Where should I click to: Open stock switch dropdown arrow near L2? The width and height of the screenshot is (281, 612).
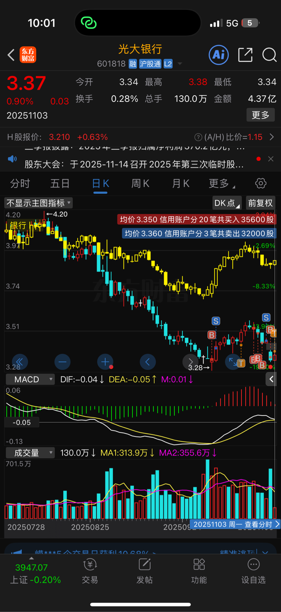(x=180, y=64)
